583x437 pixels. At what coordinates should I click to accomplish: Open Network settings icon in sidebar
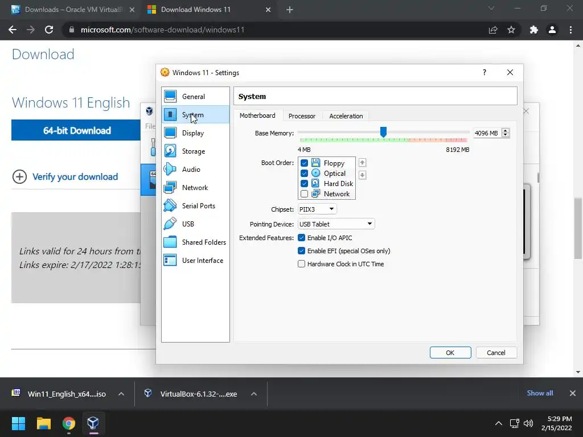click(170, 187)
